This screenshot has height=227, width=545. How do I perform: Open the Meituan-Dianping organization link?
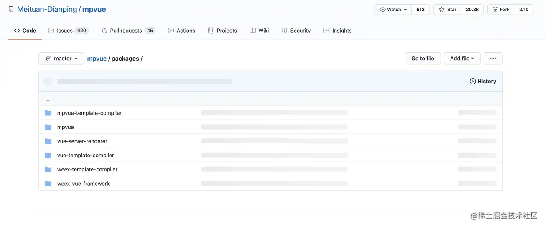(47, 9)
